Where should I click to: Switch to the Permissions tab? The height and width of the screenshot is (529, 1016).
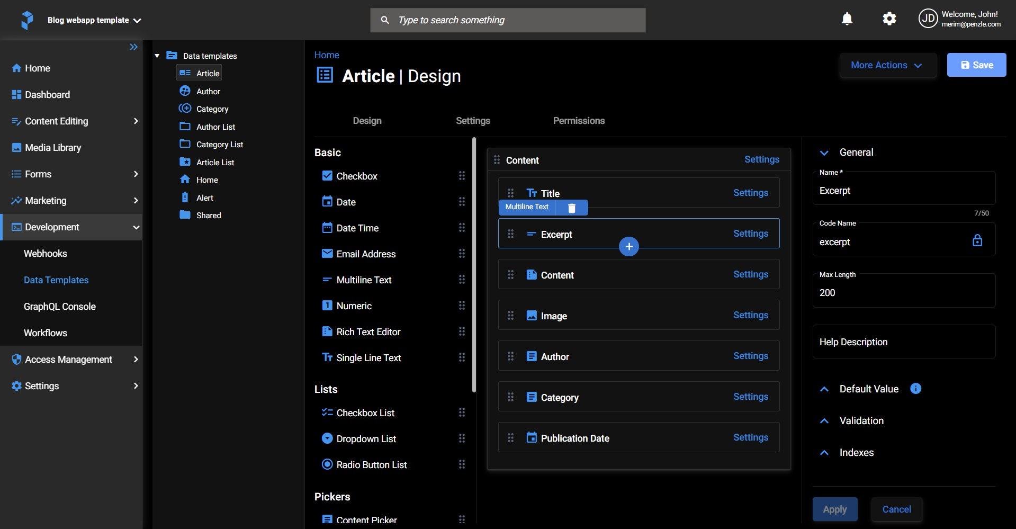coord(579,121)
